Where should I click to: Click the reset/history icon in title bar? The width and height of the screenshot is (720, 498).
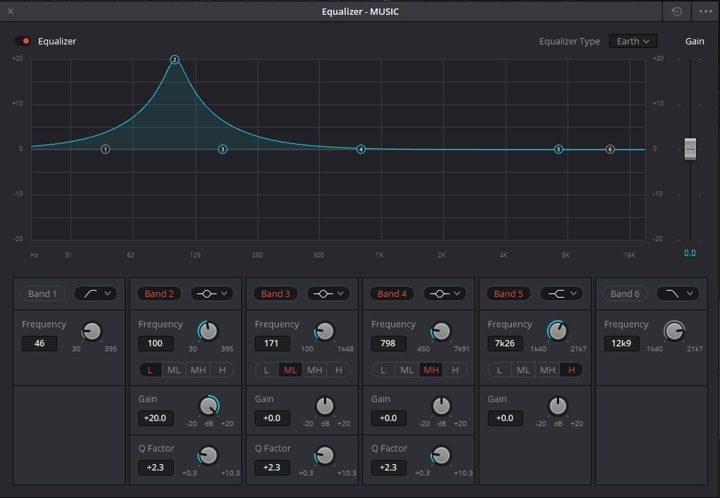click(677, 11)
